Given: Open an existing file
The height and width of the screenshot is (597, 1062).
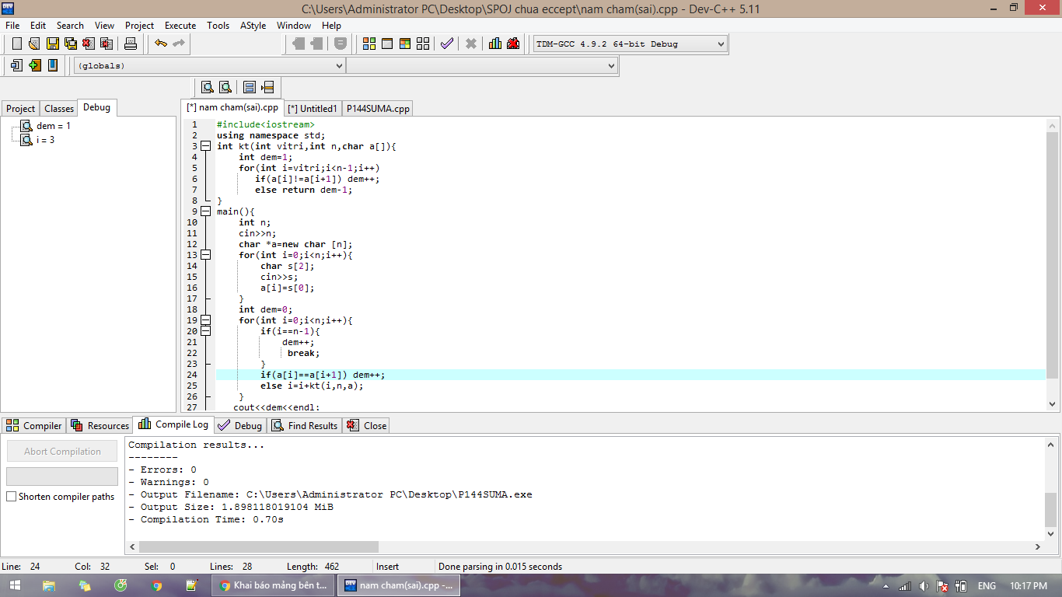Looking at the screenshot, I should pyautogui.click(x=35, y=44).
